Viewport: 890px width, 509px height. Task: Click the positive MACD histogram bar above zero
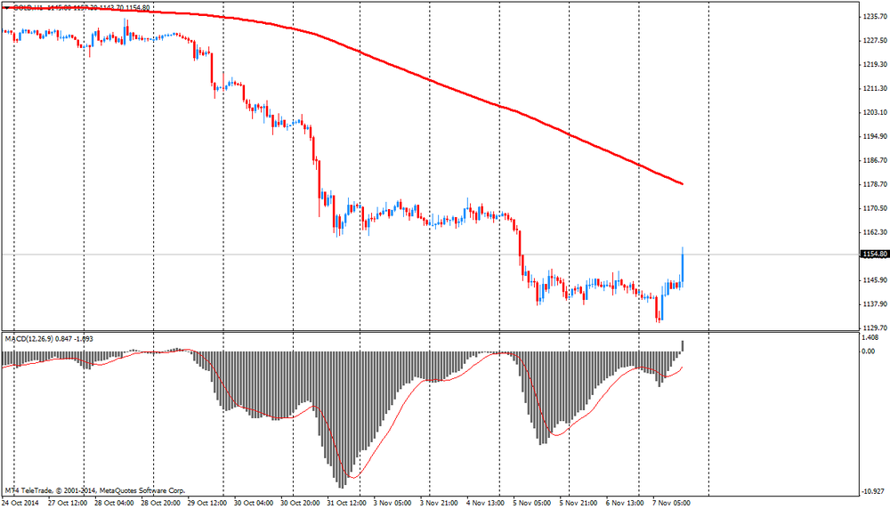[x=683, y=345]
